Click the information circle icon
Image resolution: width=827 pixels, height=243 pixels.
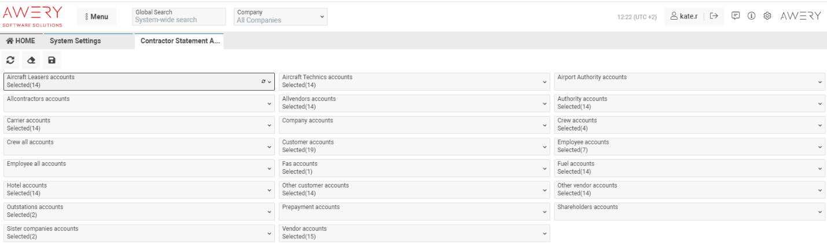(x=751, y=16)
